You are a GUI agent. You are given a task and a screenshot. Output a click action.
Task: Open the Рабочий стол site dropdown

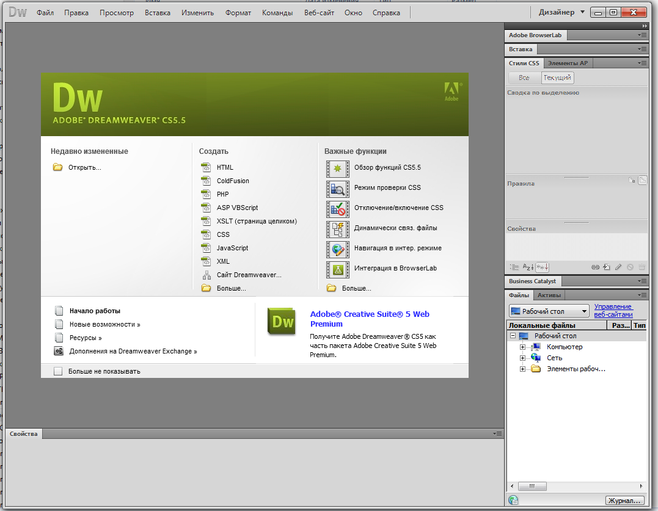(549, 311)
